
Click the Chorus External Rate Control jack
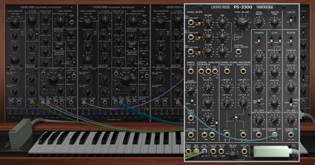[259, 135]
